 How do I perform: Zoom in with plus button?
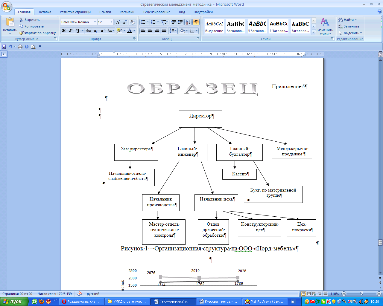click(x=379, y=294)
